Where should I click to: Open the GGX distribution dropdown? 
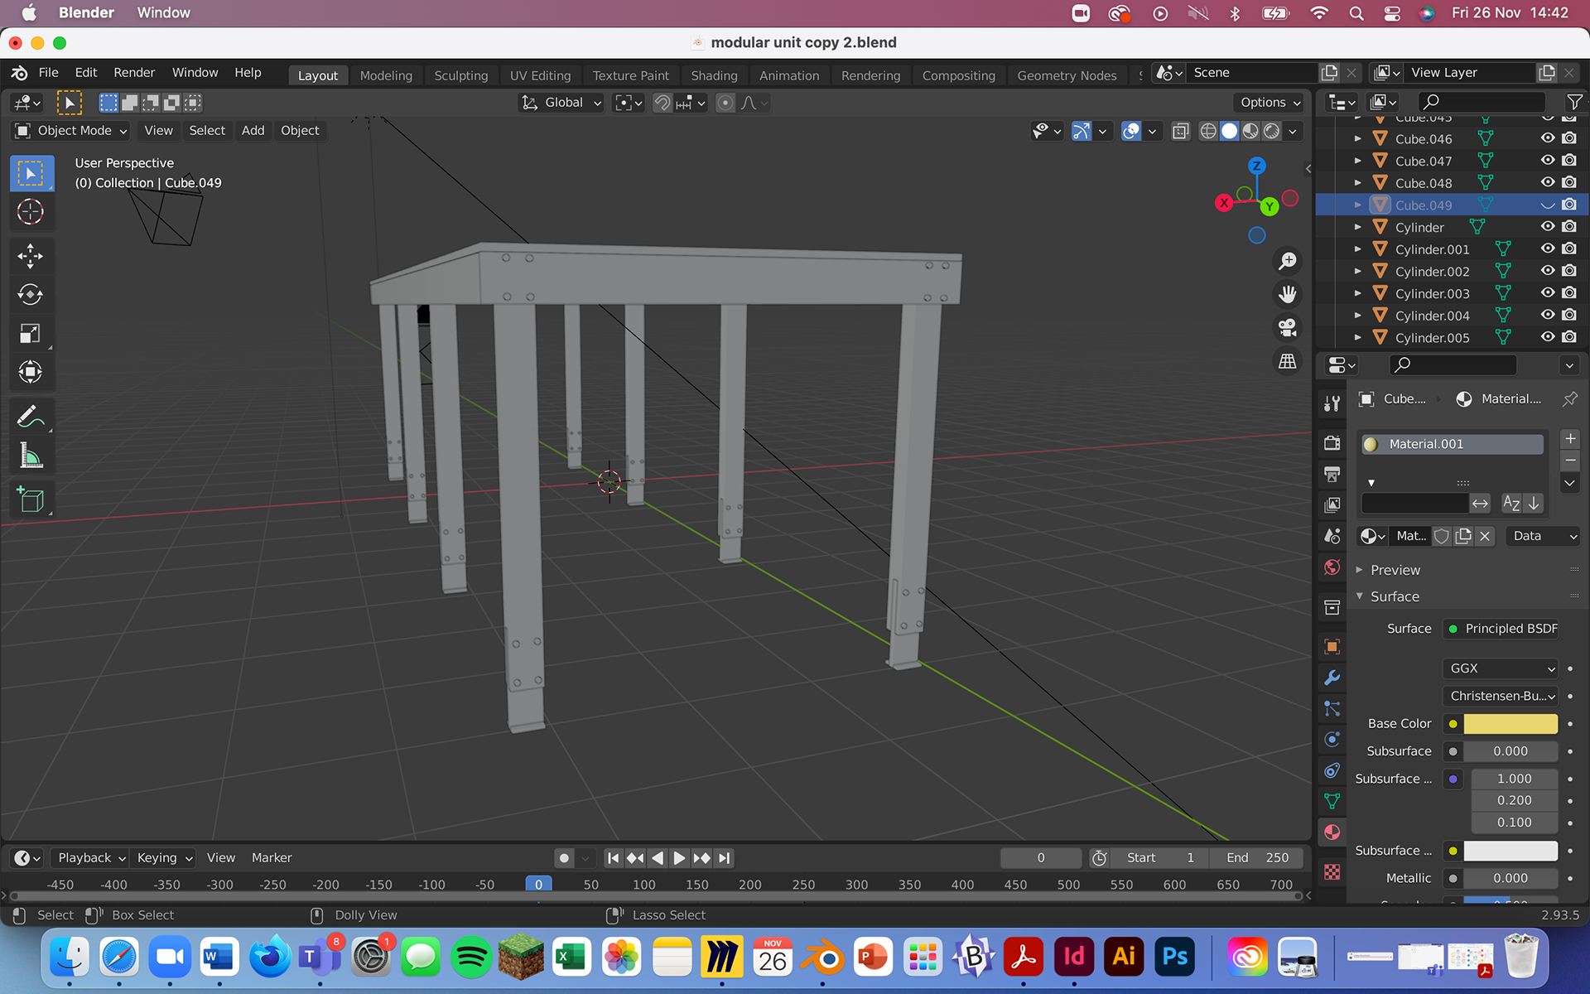point(1501,668)
